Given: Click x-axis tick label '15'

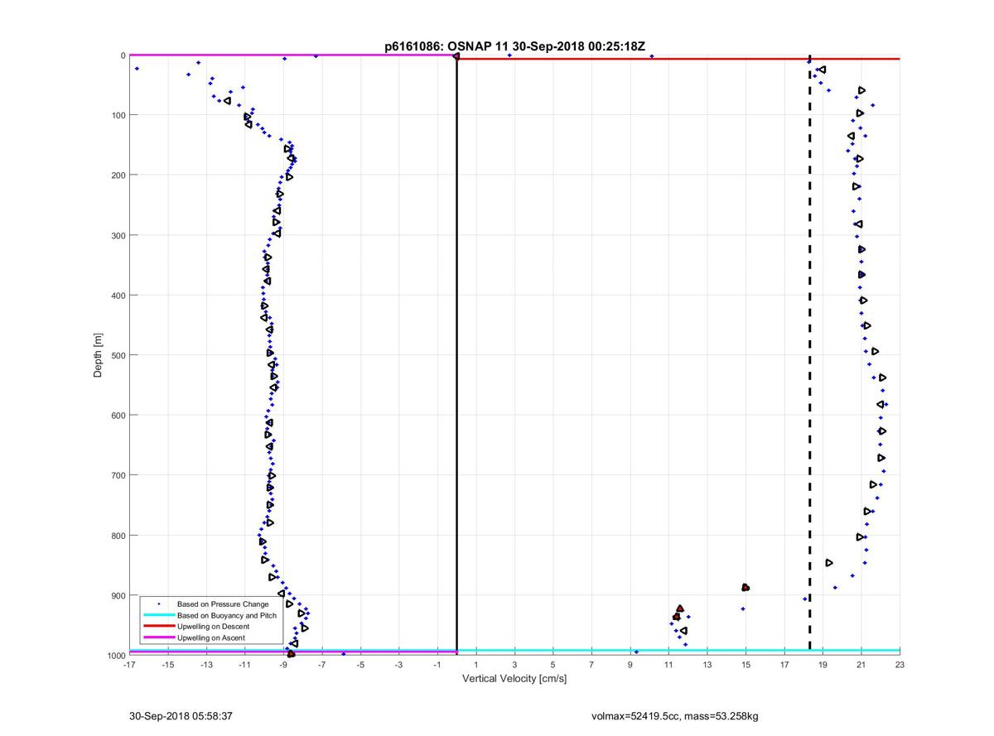Looking at the screenshot, I should pos(745,664).
